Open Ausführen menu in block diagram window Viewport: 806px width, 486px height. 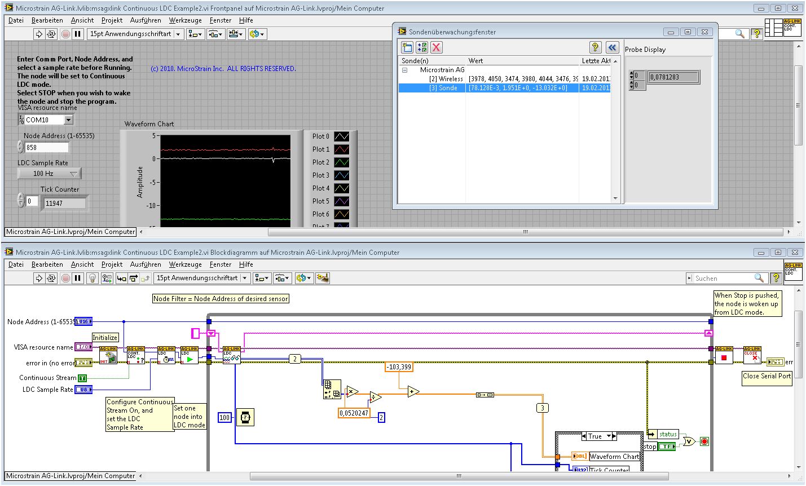coord(146,264)
